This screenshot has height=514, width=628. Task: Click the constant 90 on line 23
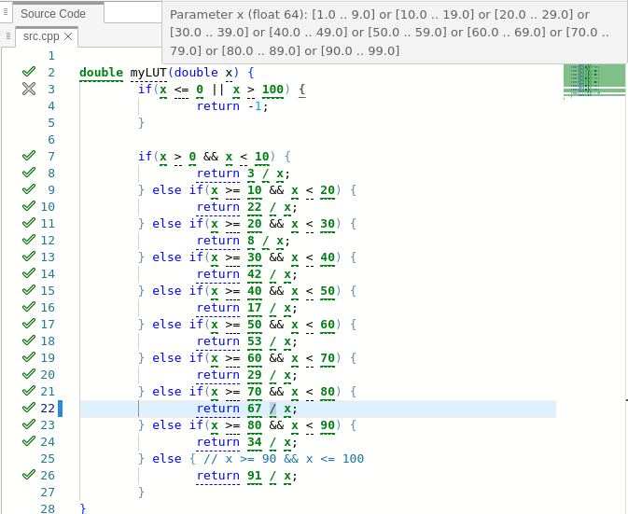pyautogui.click(x=328, y=425)
